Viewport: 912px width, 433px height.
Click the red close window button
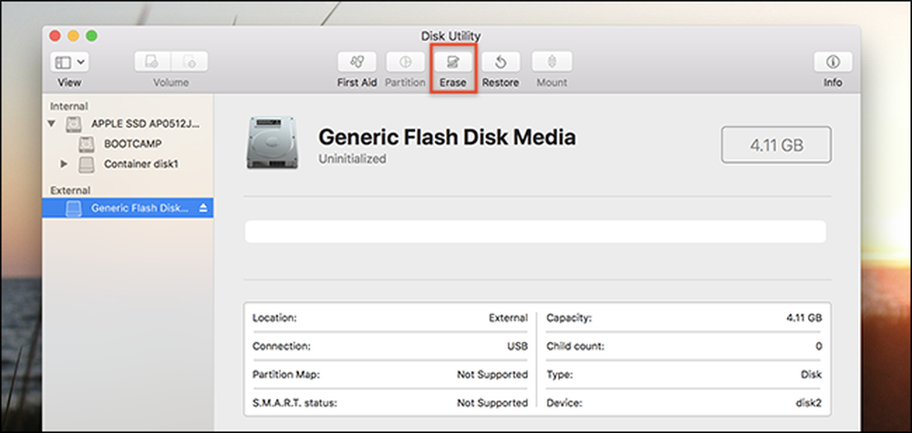pos(55,36)
